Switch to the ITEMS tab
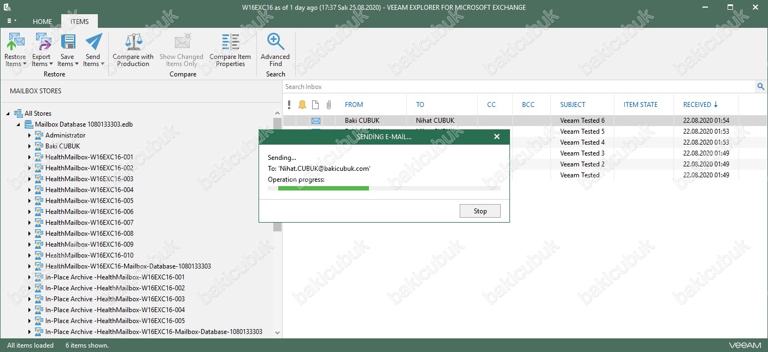Image resolution: width=768 pixels, height=352 pixels. [79, 21]
